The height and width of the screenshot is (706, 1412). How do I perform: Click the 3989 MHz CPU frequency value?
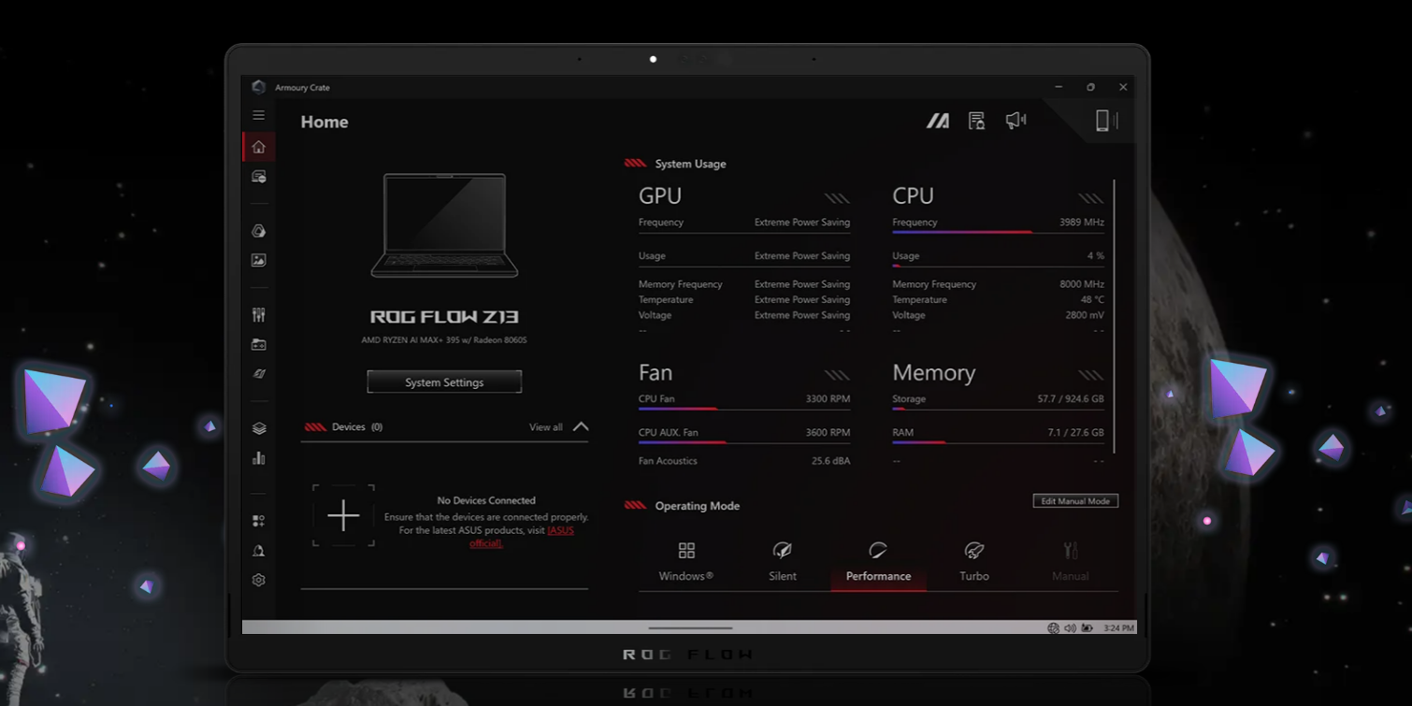coord(1082,223)
